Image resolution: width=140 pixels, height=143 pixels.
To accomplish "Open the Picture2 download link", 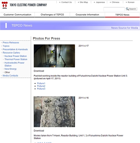I will click(41, 86).
